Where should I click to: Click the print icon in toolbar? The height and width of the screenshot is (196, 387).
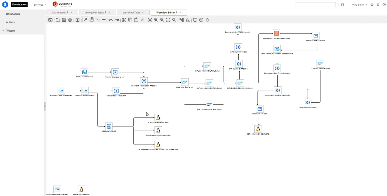click(x=70, y=20)
